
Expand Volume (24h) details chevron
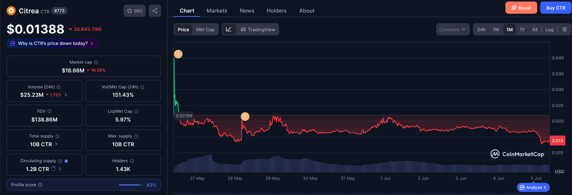66,95
